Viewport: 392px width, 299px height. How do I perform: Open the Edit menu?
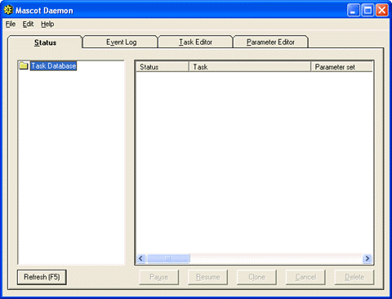coord(28,24)
